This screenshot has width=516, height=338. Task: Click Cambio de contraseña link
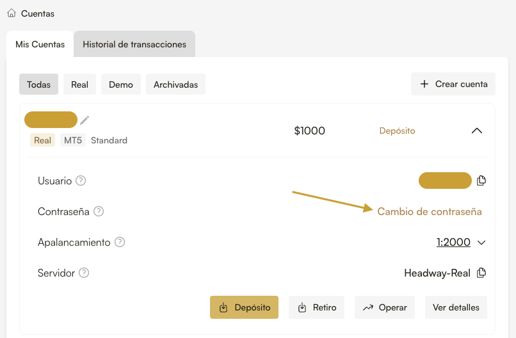430,211
